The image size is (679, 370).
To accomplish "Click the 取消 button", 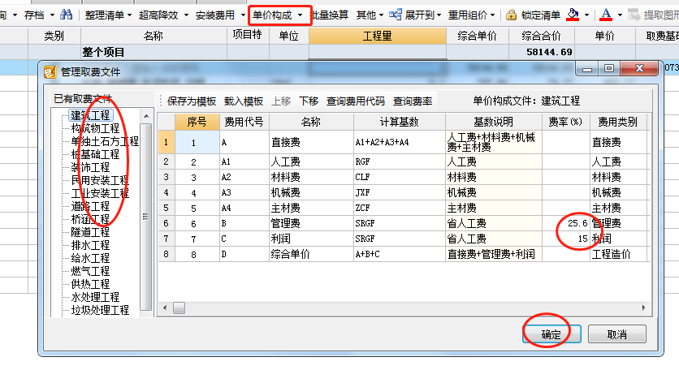I will (x=617, y=334).
